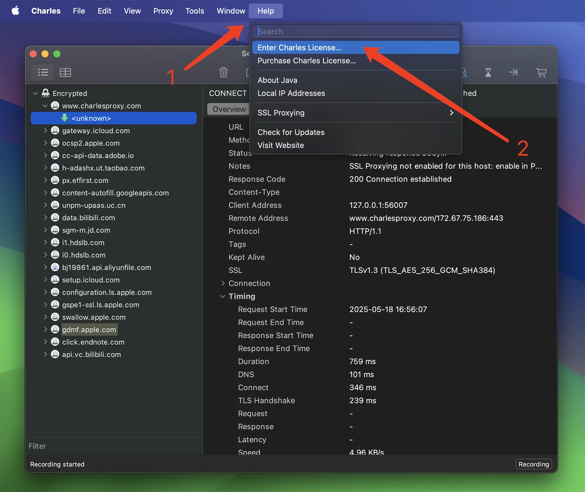Screen dimensions: 585x492
Task: Click the padlock icon beside Encrypted
Action: (45, 93)
